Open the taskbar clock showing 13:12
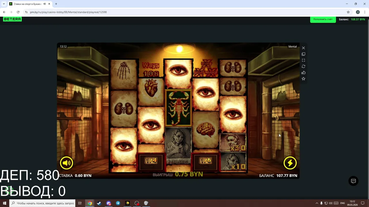369x207 pixels. (x=352, y=203)
